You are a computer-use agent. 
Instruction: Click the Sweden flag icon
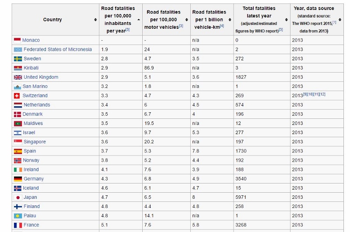[x=18, y=59]
